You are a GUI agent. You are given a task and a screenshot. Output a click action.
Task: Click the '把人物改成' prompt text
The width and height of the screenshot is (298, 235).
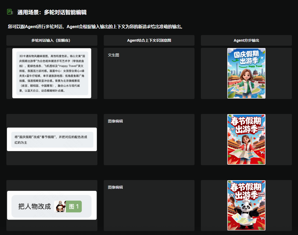34,206
